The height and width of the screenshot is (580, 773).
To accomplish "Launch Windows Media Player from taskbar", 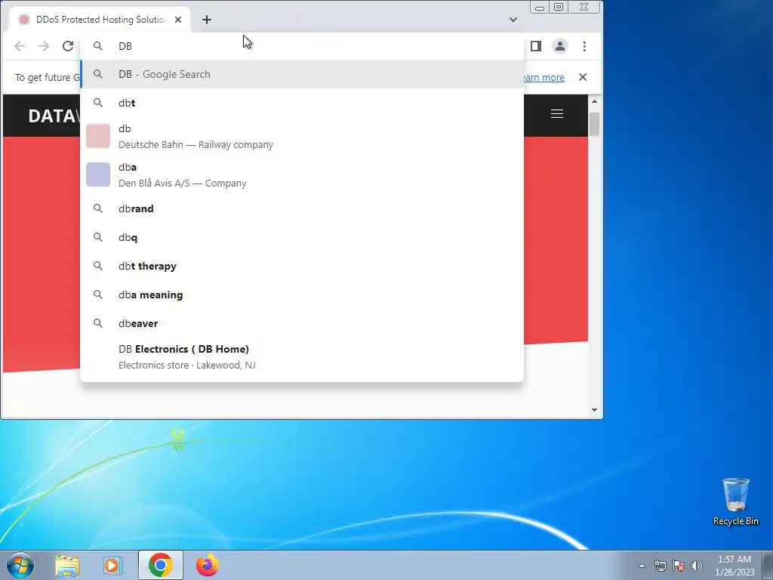I will click(113, 565).
